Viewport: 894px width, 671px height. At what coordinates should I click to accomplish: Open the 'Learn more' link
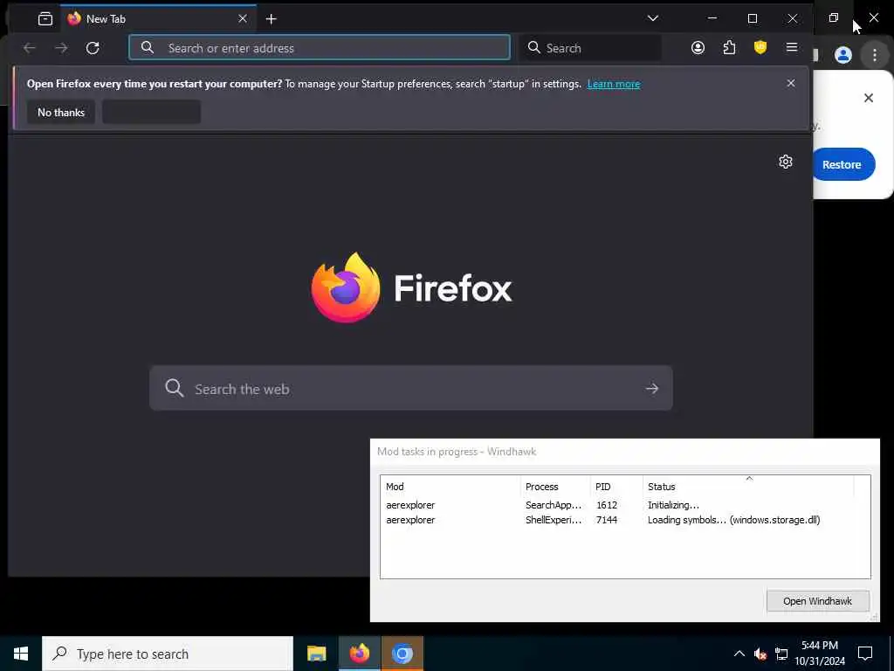click(614, 84)
